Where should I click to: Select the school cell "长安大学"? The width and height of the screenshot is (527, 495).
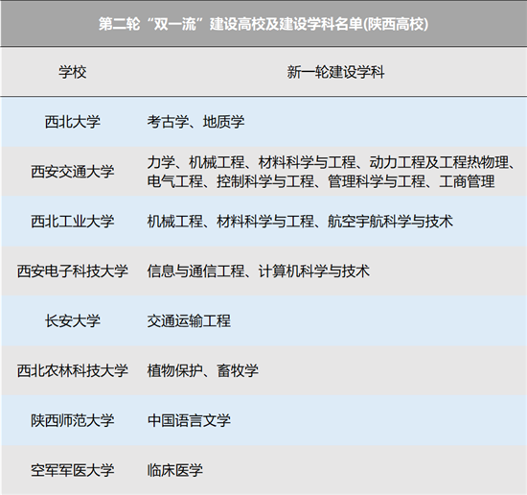73,321
